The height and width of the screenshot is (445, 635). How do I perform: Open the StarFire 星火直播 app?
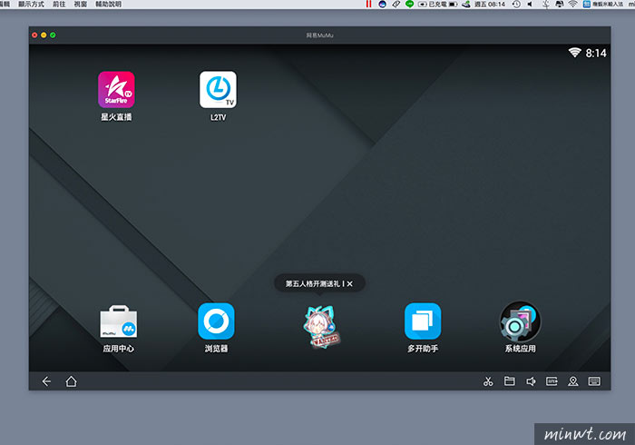click(116, 90)
